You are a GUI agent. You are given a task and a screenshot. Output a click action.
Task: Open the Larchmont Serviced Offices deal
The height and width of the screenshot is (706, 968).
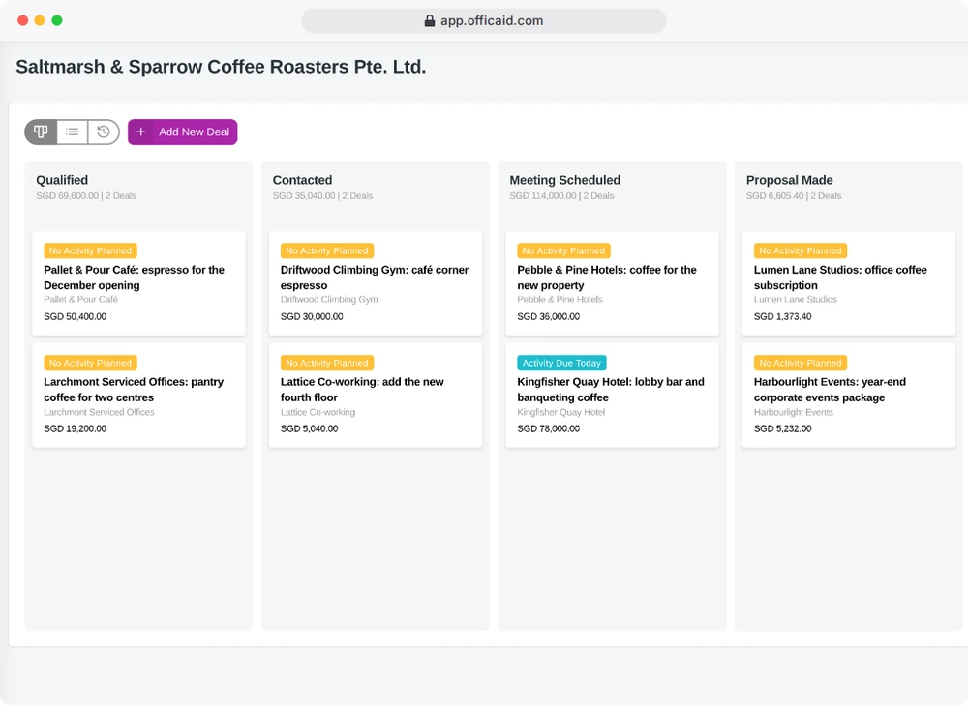pos(138,396)
